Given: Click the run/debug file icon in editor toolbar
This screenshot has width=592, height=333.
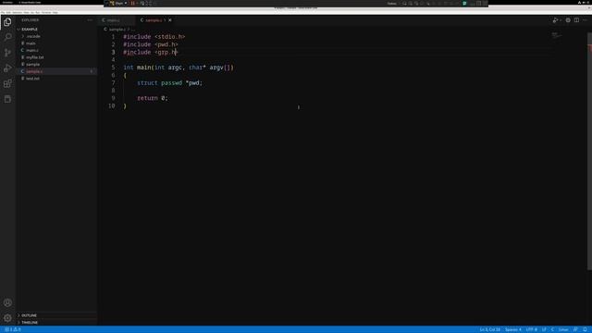Looking at the screenshot, I should tap(555, 20).
